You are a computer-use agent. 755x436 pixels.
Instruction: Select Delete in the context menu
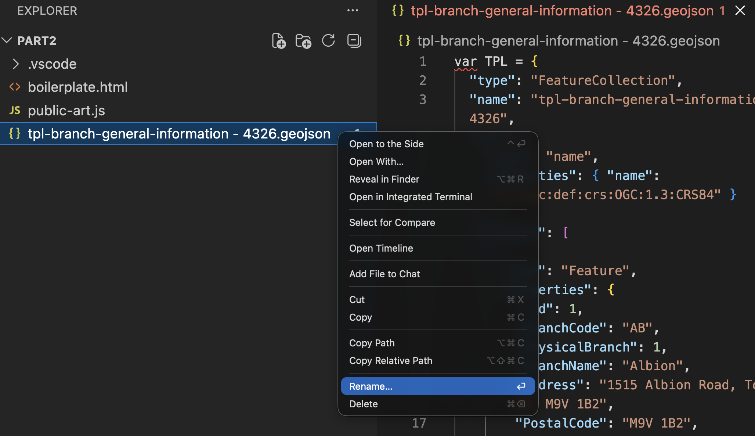(x=438, y=404)
